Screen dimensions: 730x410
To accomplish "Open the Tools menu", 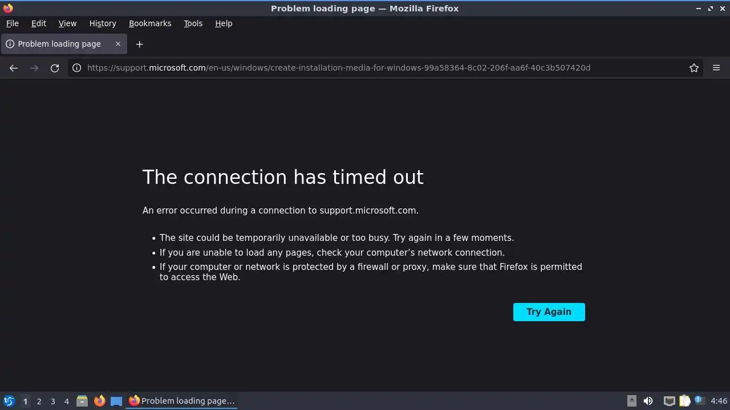I will click(193, 23).
